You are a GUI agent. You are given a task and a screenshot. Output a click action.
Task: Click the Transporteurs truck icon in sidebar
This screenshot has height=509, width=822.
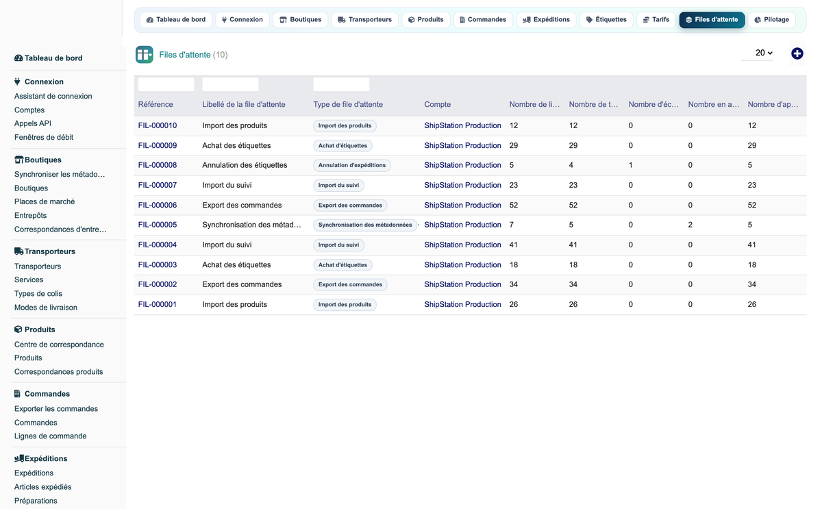tap(19, 251)
